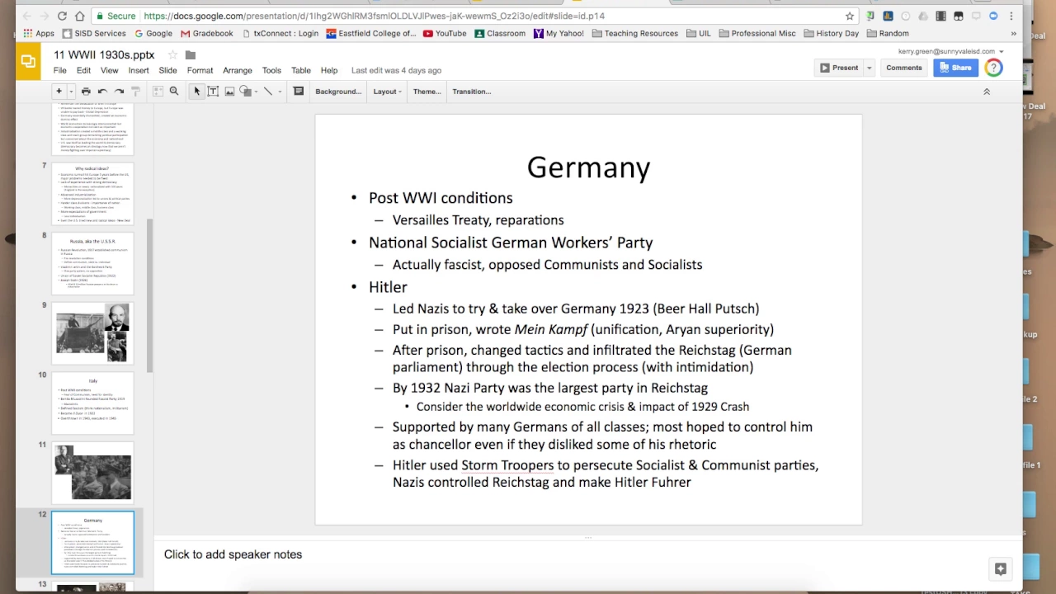Screen dimensions: 1056x594
Task: Expand the Present options dropdown arrow
Action: pyautogui.click(x=869, y=68)
